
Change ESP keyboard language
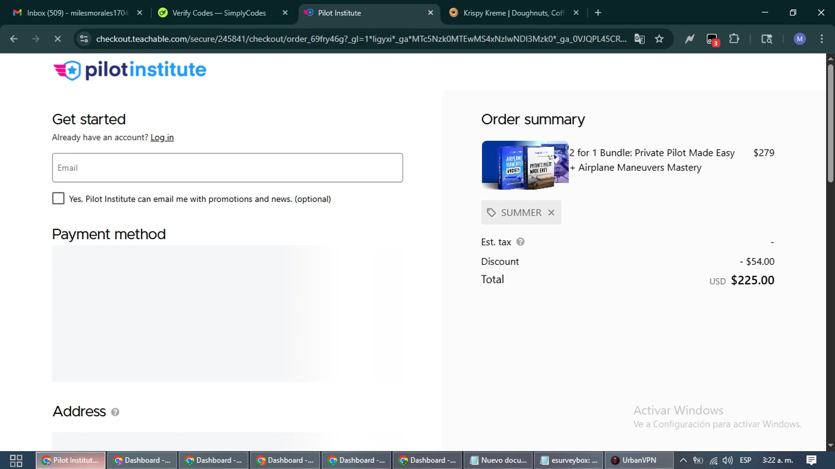[746, 461]
